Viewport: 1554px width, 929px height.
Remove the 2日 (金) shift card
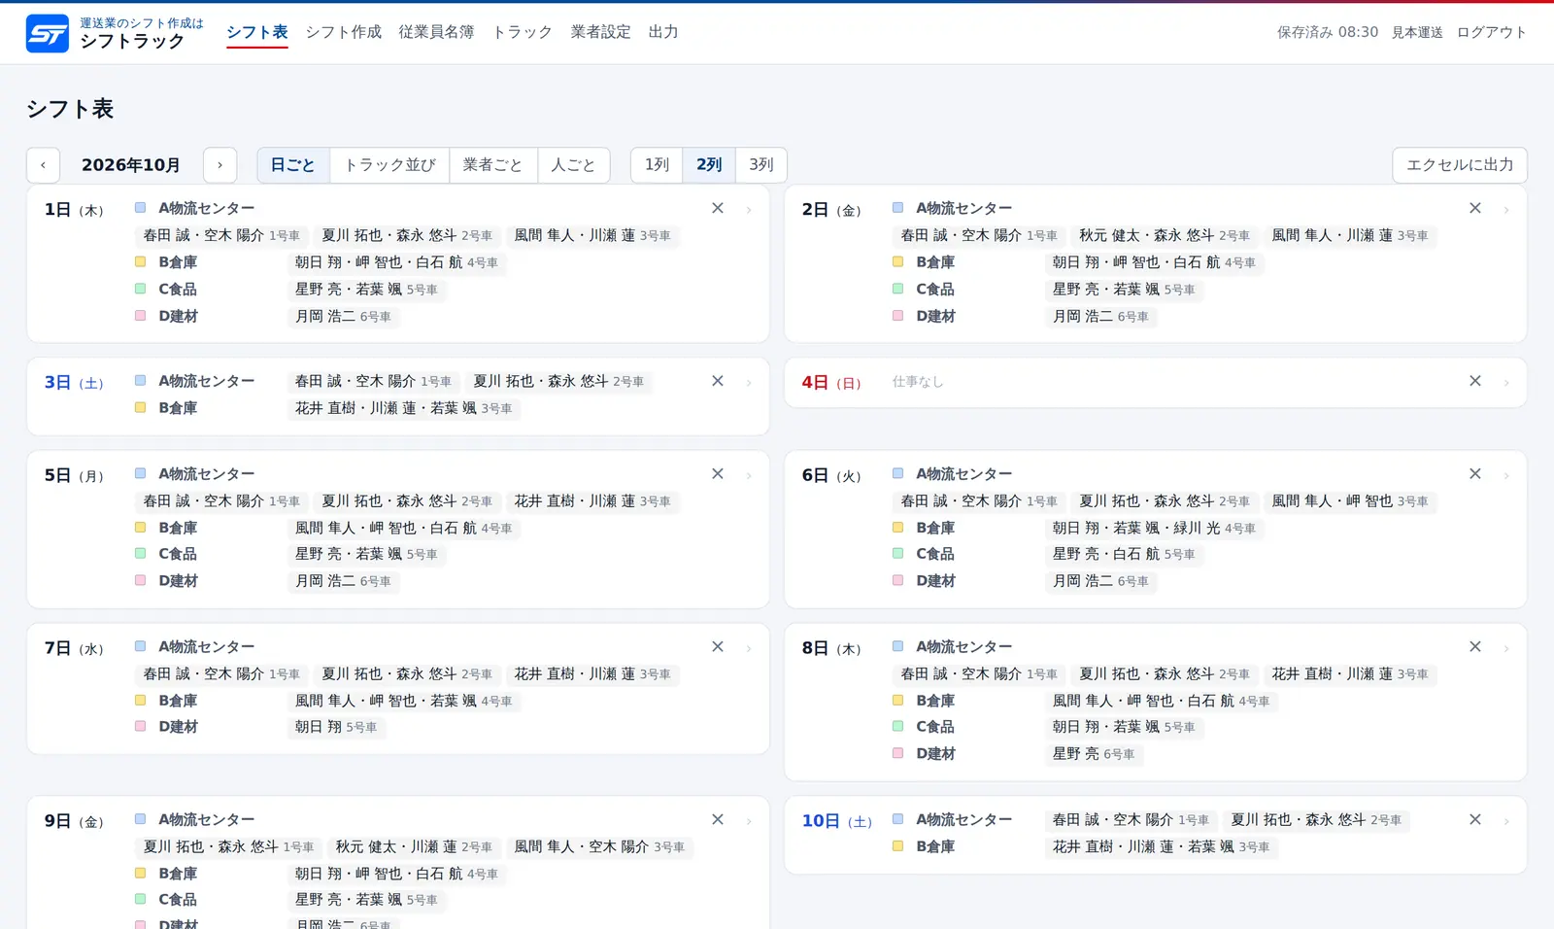tap(1475, 208)
